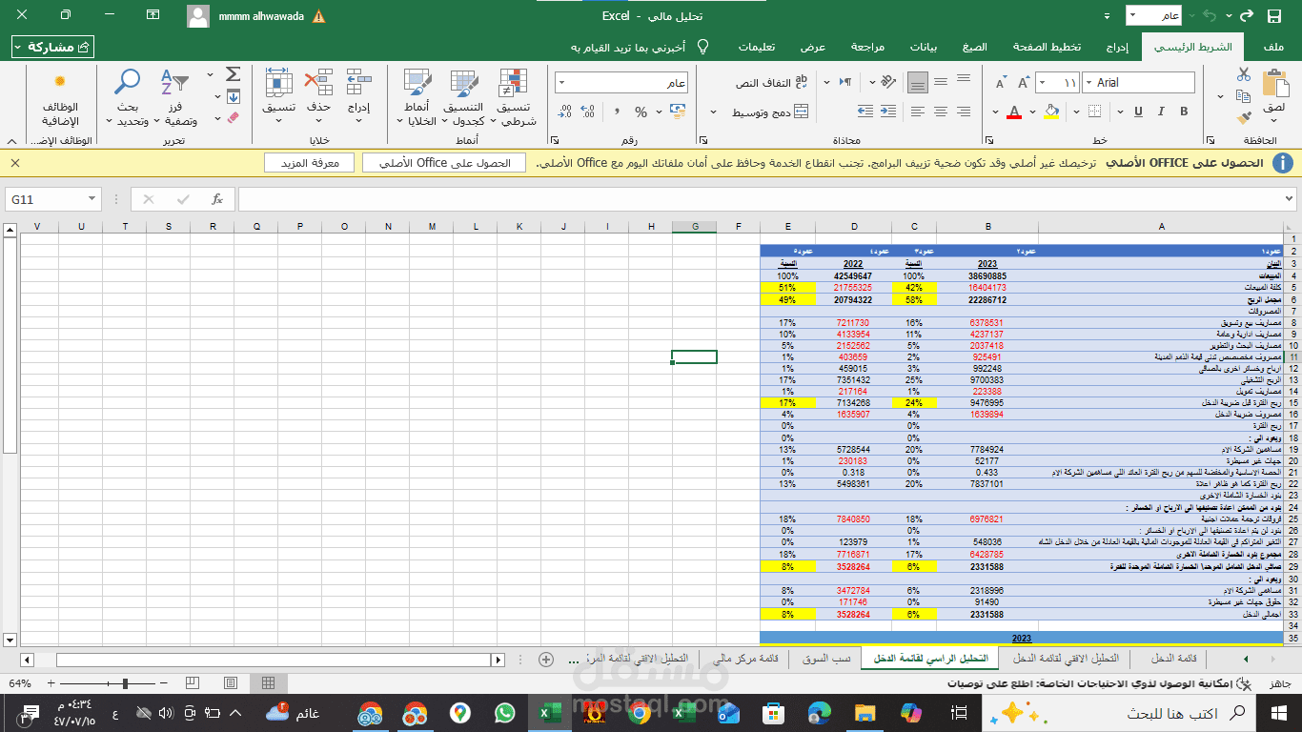This screenshot has width=1302, height=732.
Task: Center text horizontally
Action: [941, 112]
